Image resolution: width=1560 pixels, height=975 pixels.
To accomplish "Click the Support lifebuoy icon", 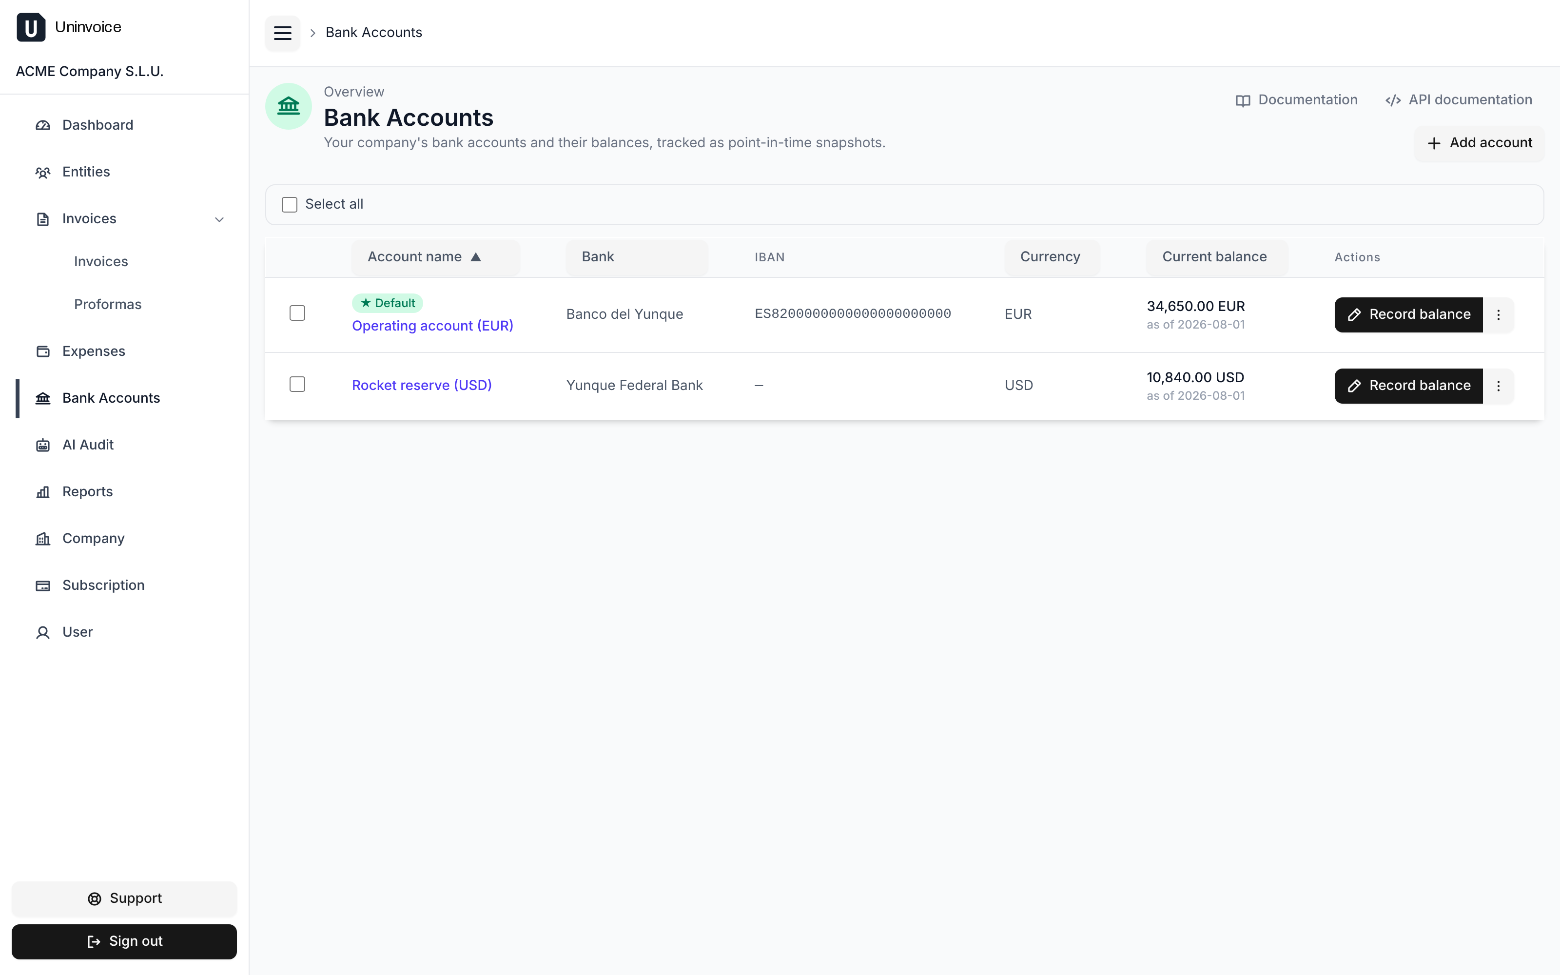I will [x=95, y=899].
